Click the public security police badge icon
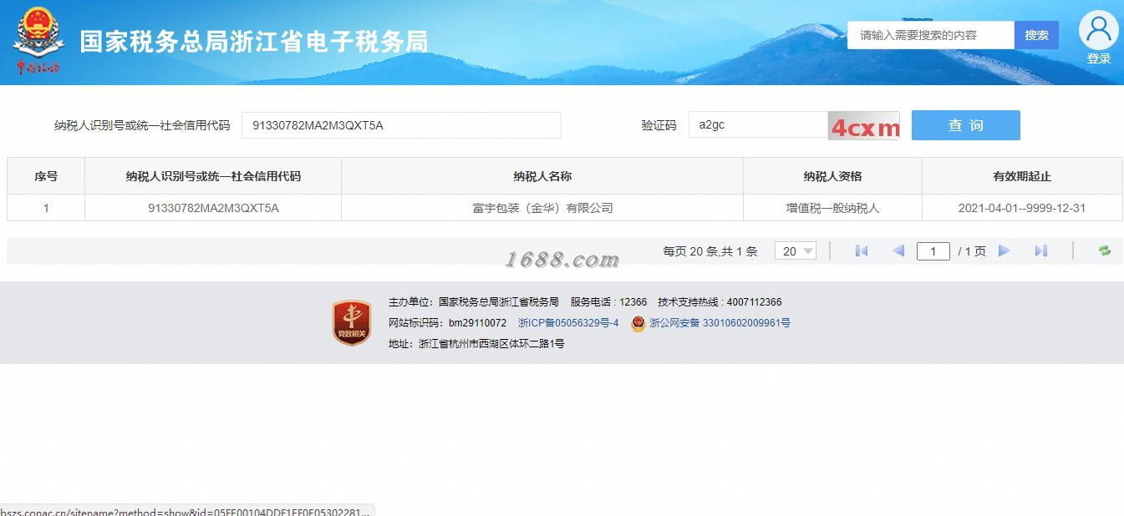The width and height of the screenshot is (1124, 516). pyautogui.click(x=638, y=323)
